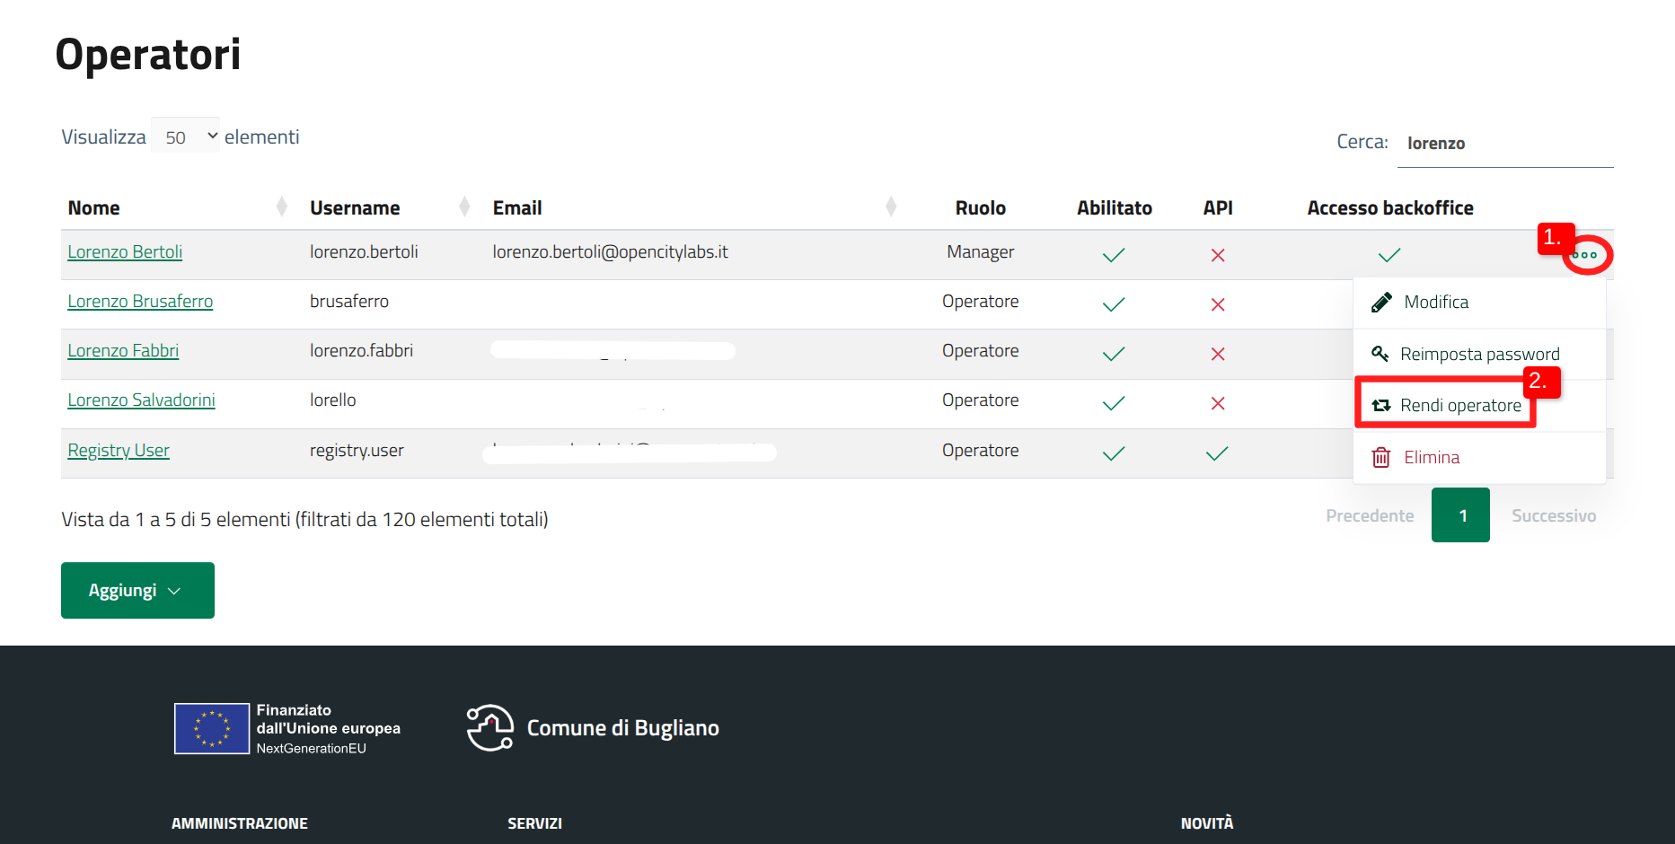Click API red cross in Lorenzo Salvadorini row
The image size is (1675, 844).
click(x=1218, y=403)
